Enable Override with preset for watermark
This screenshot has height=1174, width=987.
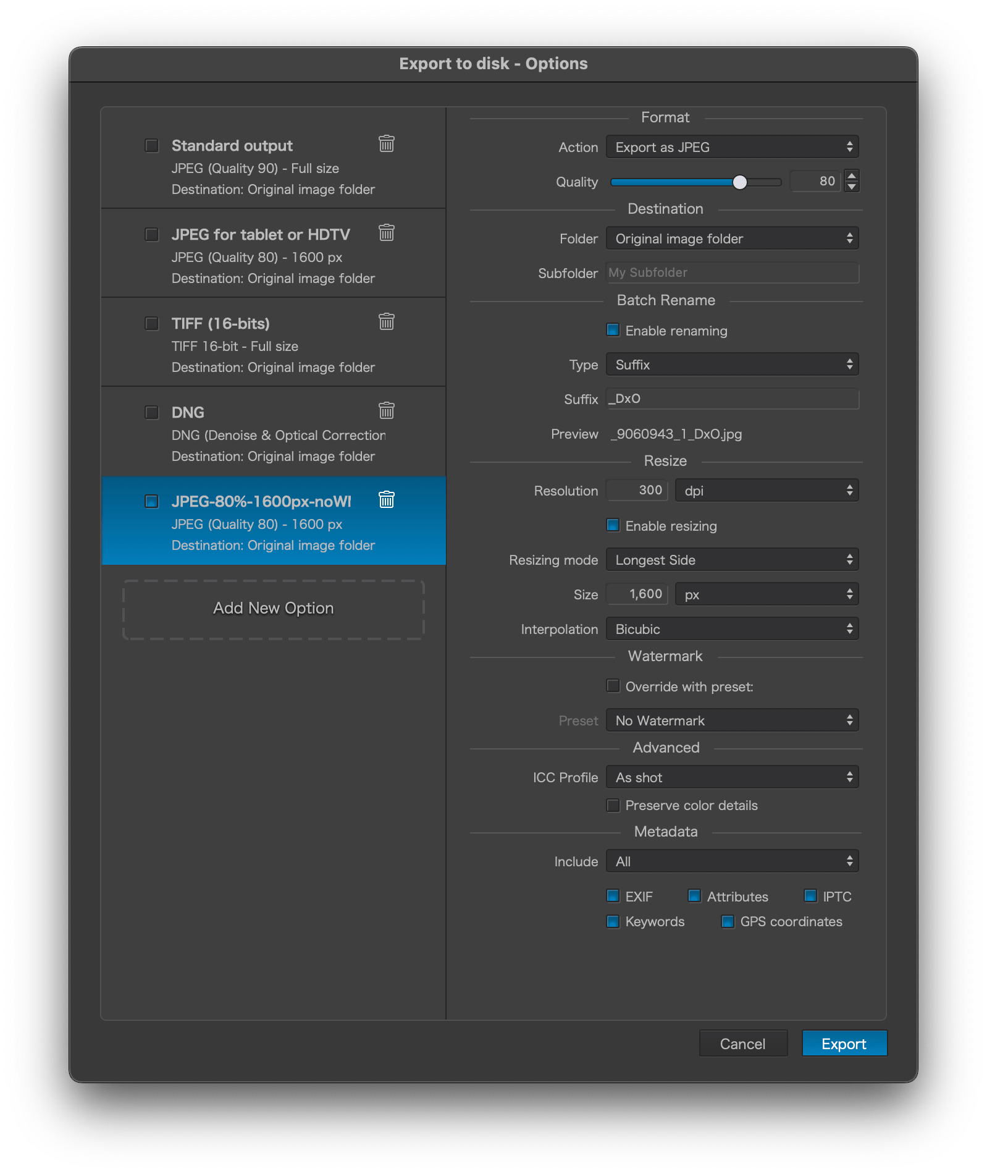[613, 686]
